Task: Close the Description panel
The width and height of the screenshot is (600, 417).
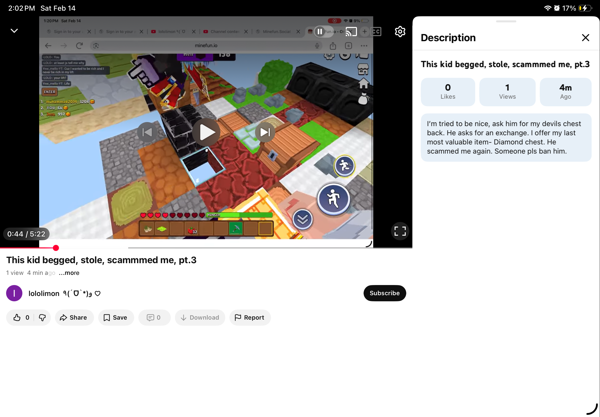Action: coord(585,38)
